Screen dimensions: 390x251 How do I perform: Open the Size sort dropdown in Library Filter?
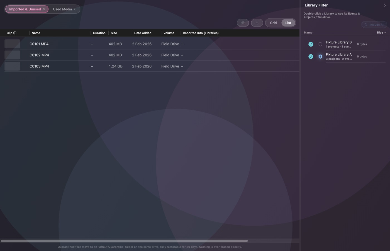pos(381,33)
